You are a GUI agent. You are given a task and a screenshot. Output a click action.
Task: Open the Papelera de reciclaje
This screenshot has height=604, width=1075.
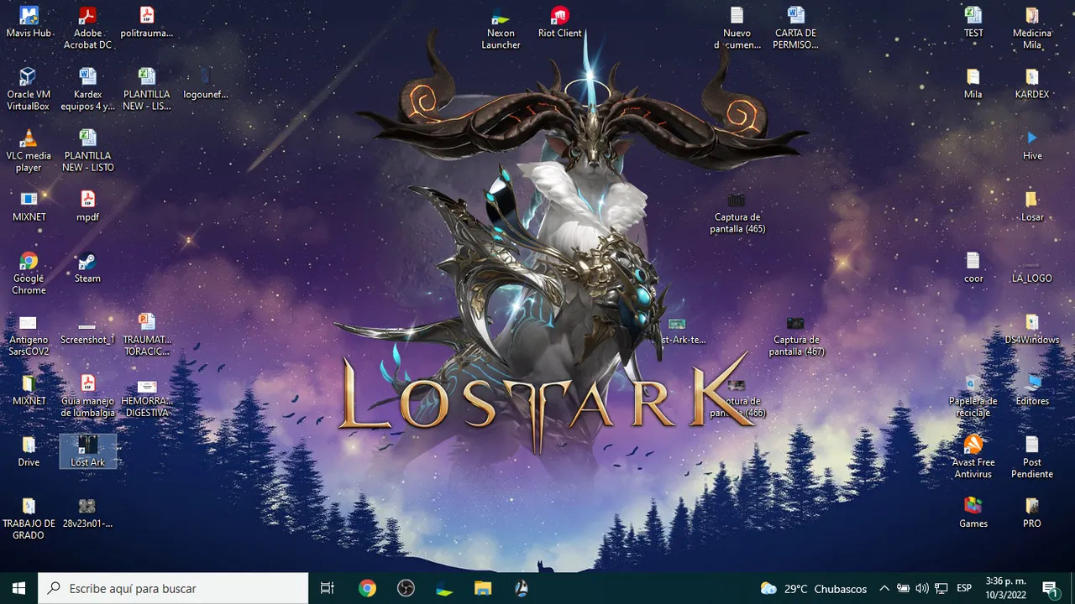click(973, 395)
